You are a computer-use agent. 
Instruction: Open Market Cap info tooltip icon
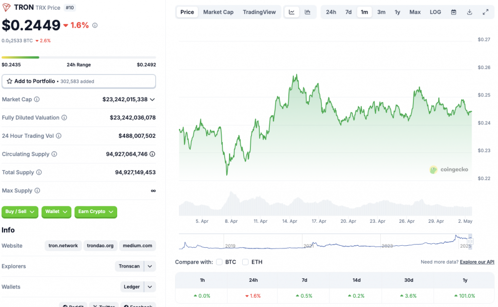coord(37,99)
